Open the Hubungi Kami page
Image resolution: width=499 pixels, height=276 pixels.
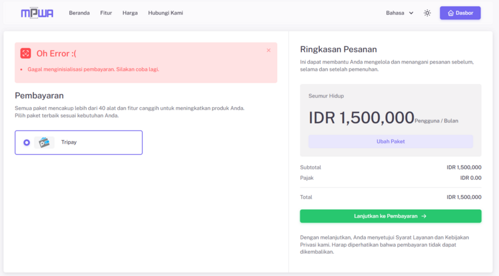[166, 13]
